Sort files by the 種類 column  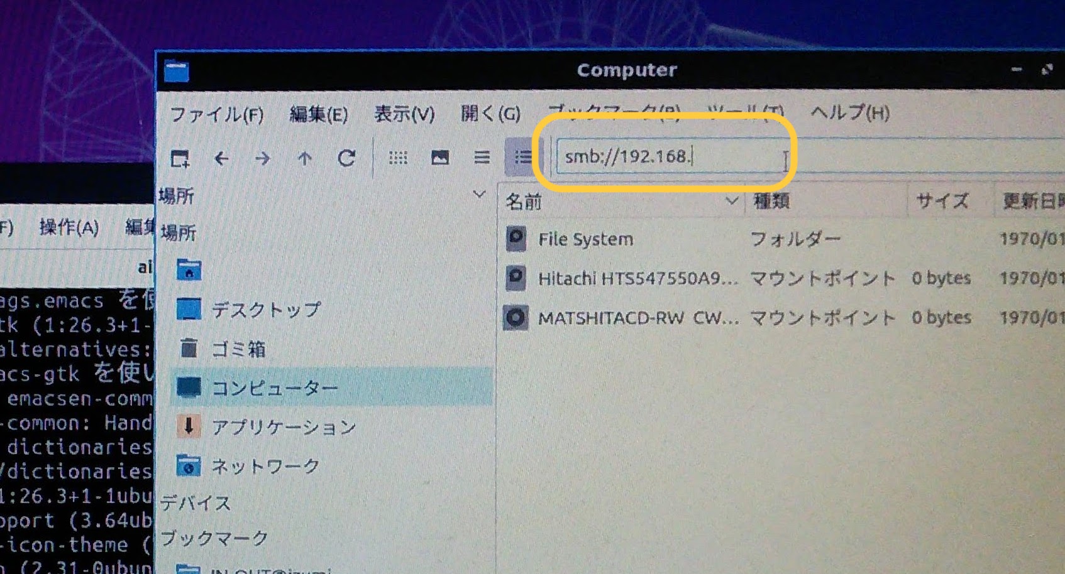[771, 201]
